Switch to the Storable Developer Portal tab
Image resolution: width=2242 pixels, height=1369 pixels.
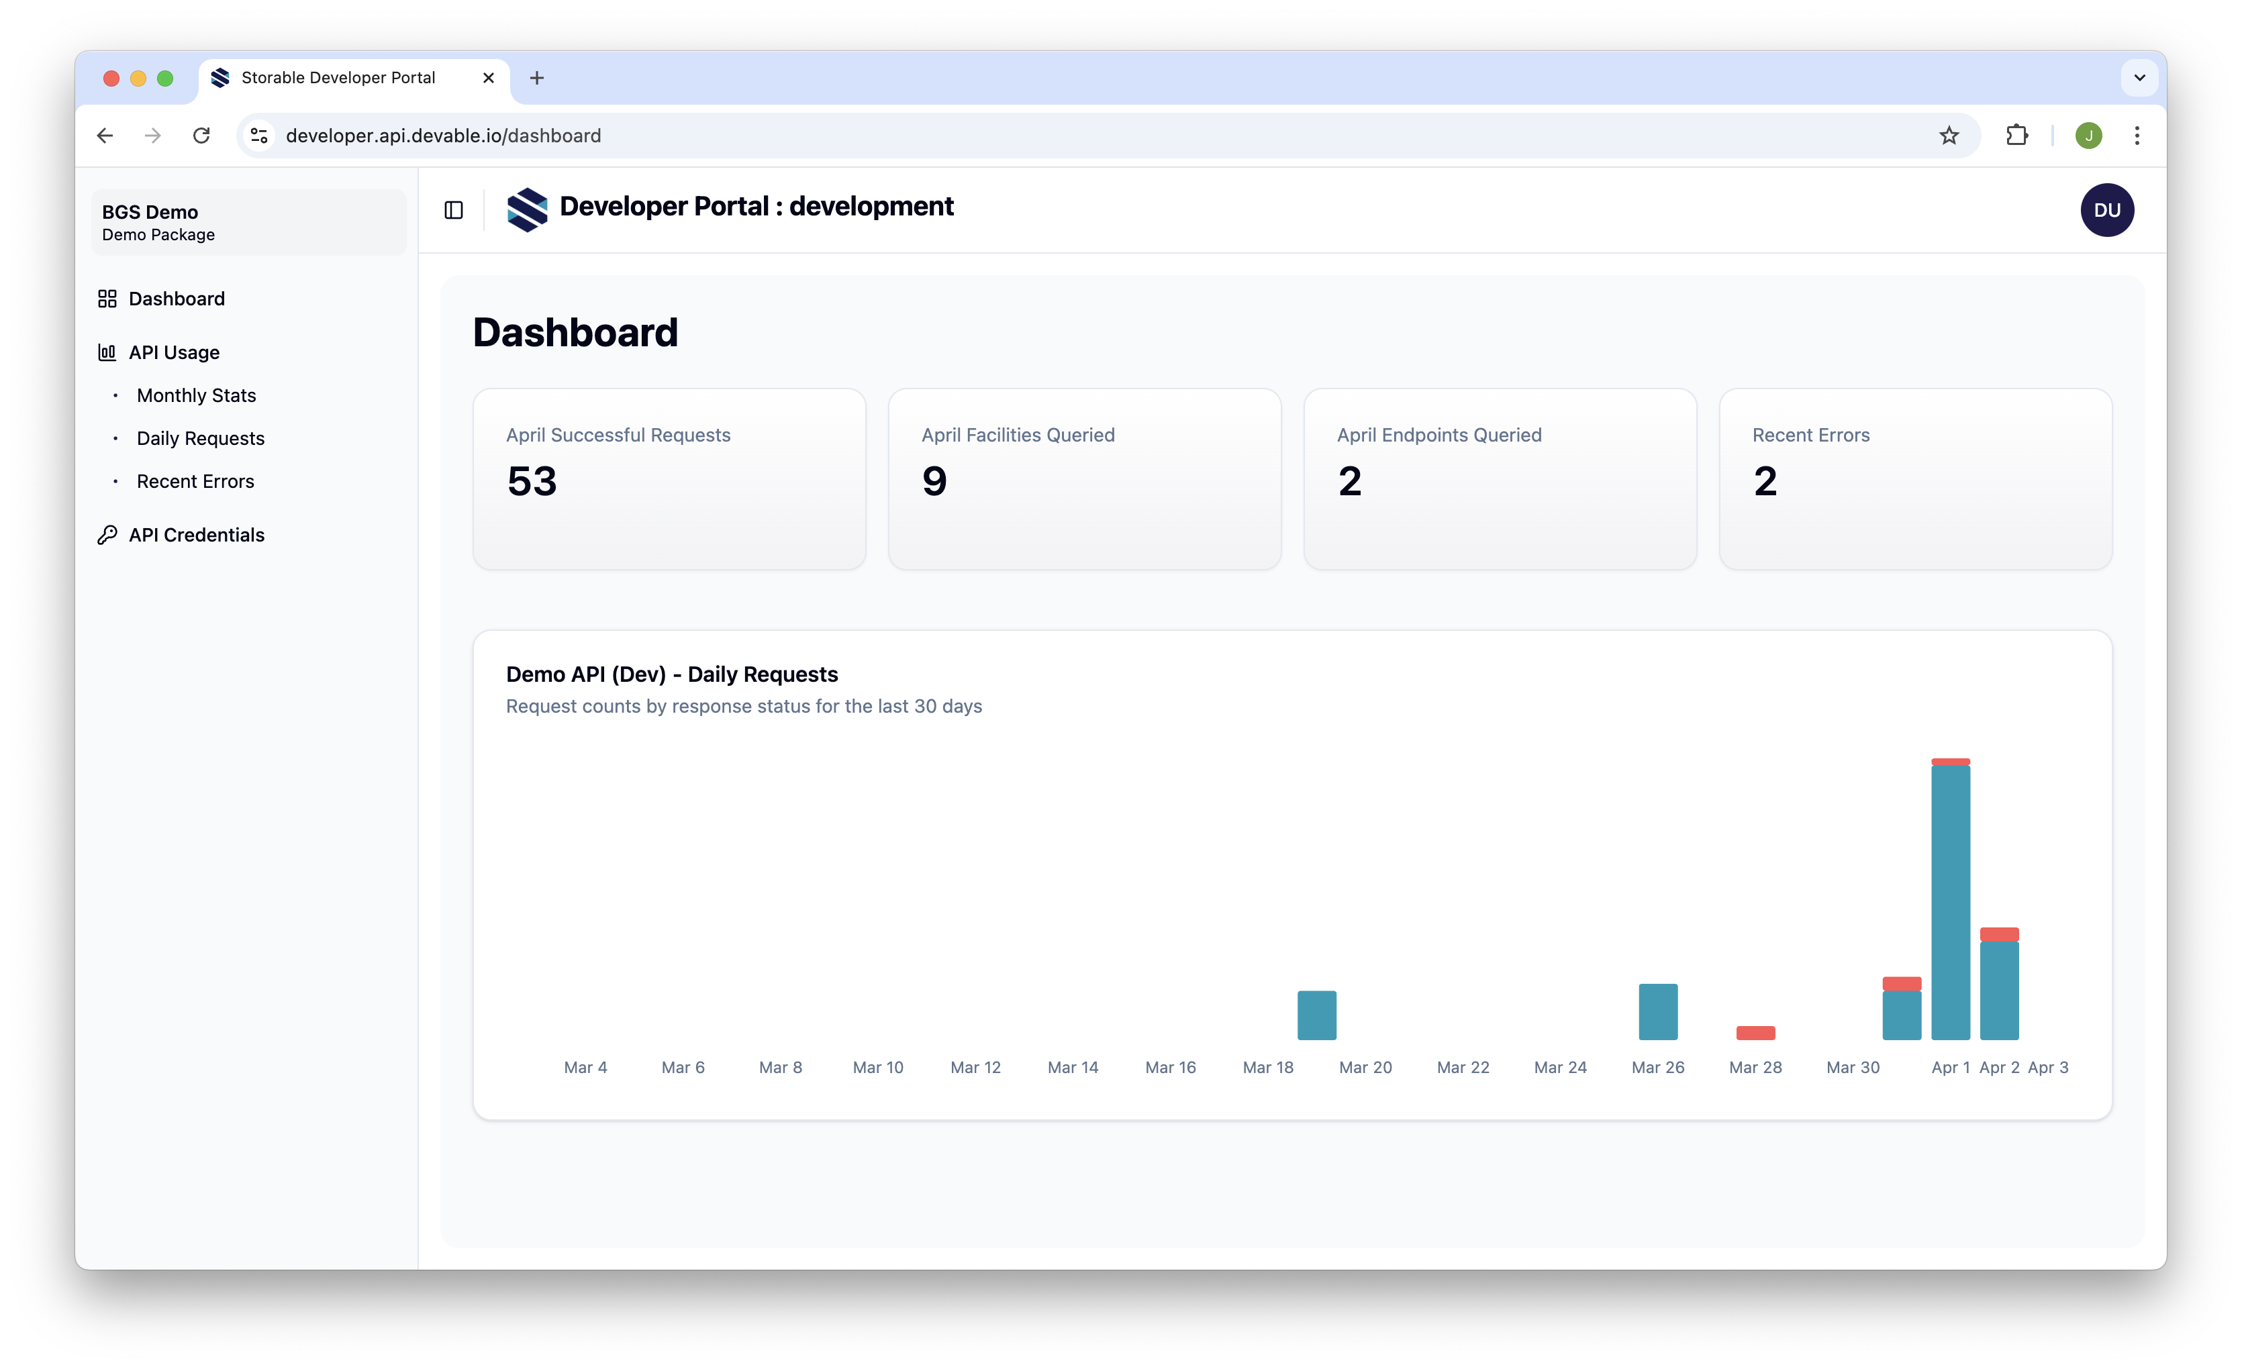pos(337,77)
